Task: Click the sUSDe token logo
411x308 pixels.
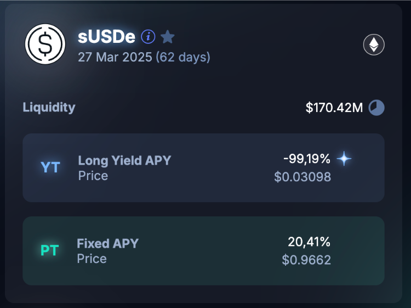Action: tap(45, 44)
